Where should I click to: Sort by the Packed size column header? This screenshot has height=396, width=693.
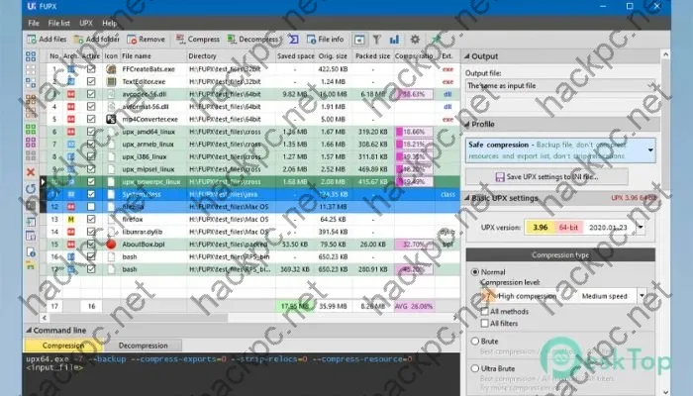372,56
